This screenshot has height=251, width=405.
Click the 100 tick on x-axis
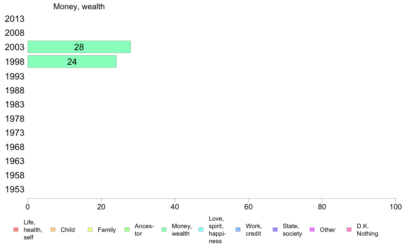(x=395, y=207)
